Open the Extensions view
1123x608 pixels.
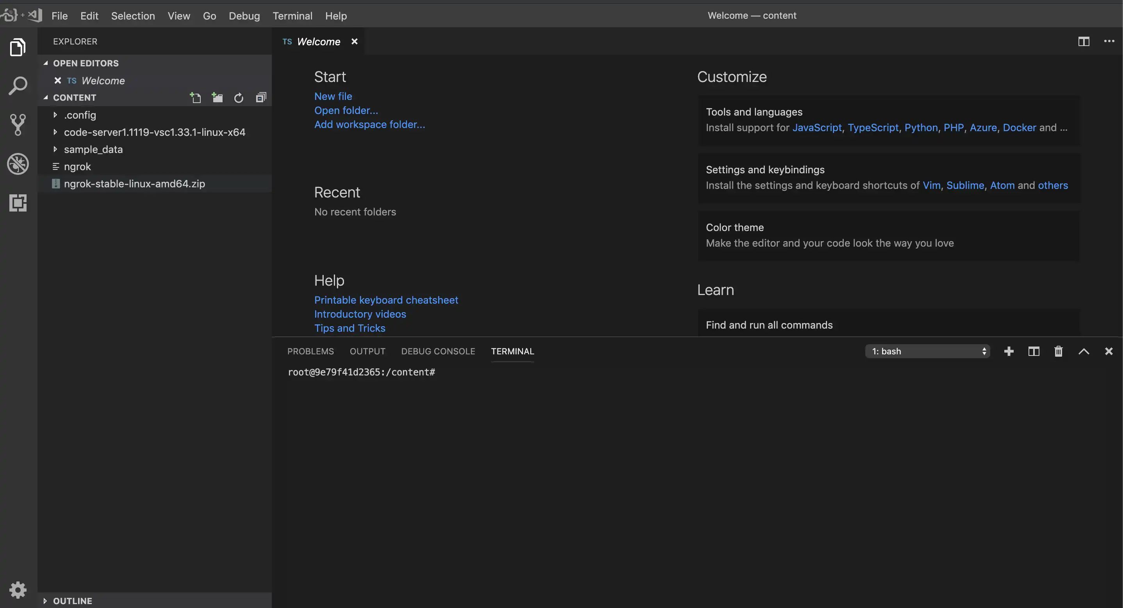click(18, 203)
